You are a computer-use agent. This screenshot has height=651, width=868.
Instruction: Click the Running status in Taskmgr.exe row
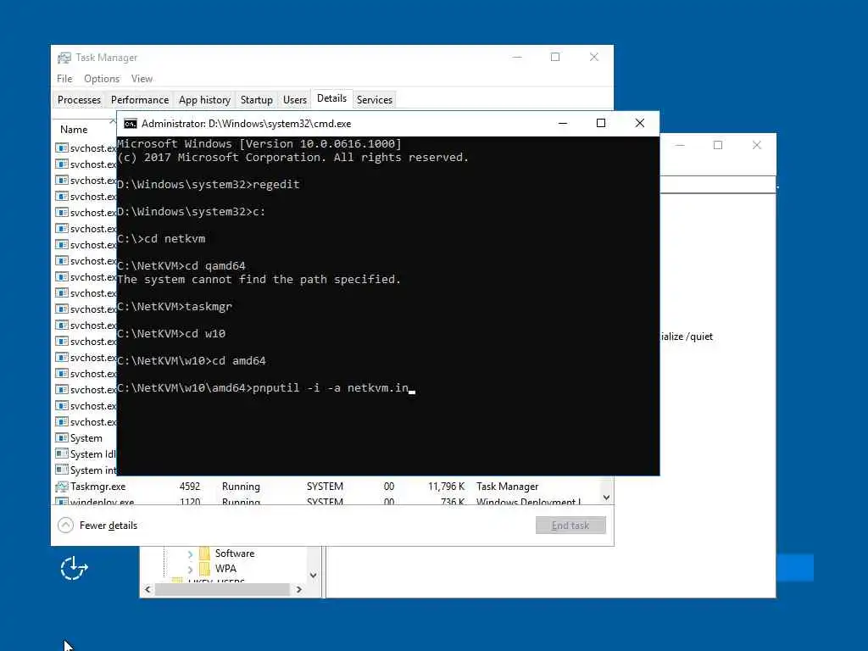tap(241, 487)
